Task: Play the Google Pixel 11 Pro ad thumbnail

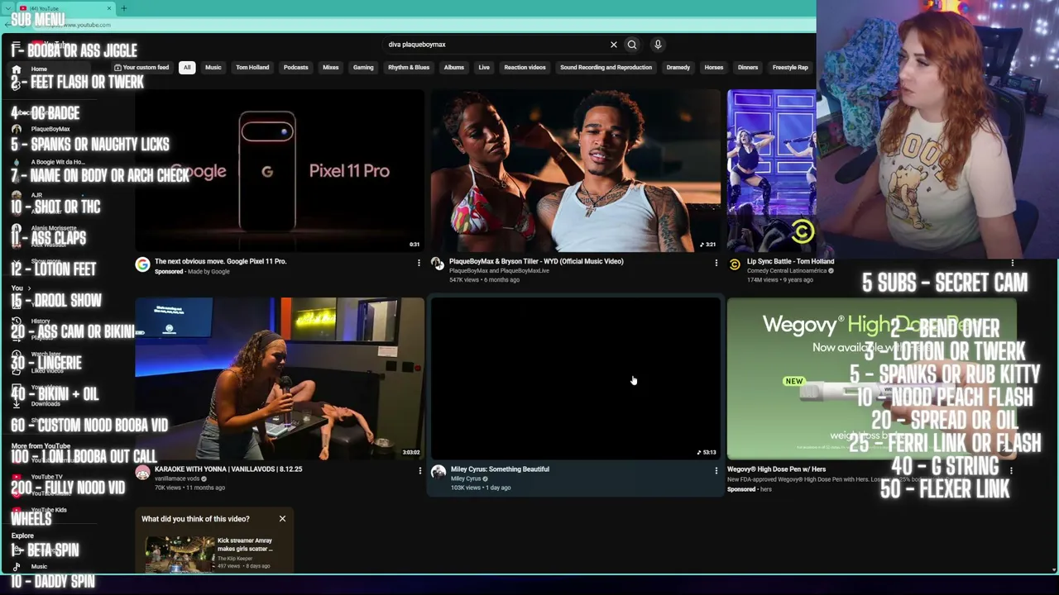Action: coord(280,170)
